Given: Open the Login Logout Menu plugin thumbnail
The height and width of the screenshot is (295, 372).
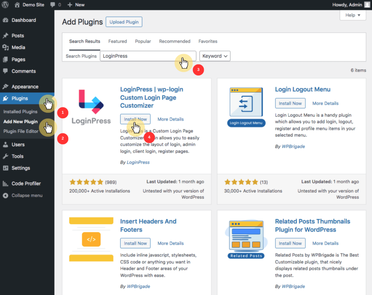Looking at the screenshot, I should (246, 107).
